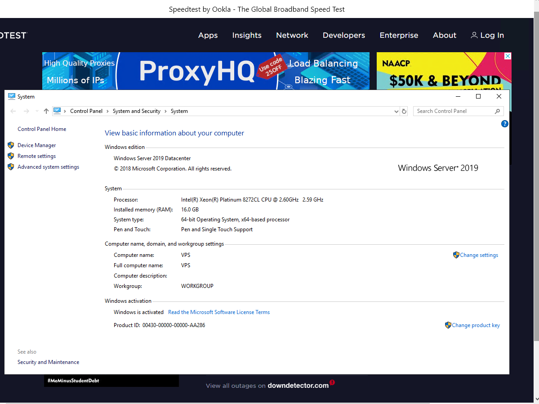Click the refresh icon in address bar
Viewport: 539px width, 404px height.
404,111
